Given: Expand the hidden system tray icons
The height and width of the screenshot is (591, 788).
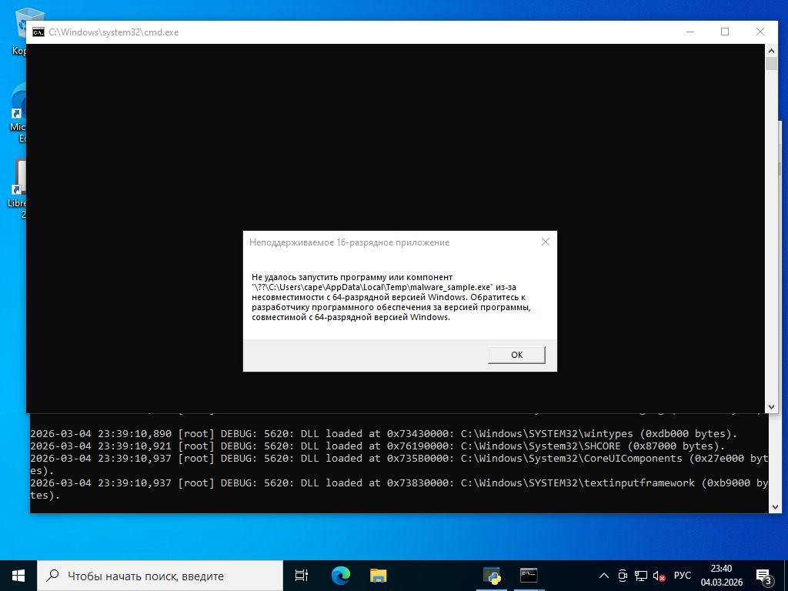Looking at the screenshot, I should [604, 576].
